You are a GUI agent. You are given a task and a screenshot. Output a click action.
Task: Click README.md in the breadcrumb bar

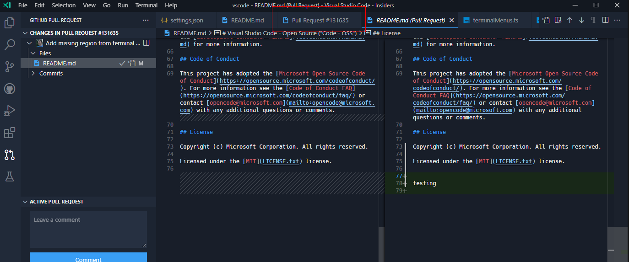click(190, 33)
